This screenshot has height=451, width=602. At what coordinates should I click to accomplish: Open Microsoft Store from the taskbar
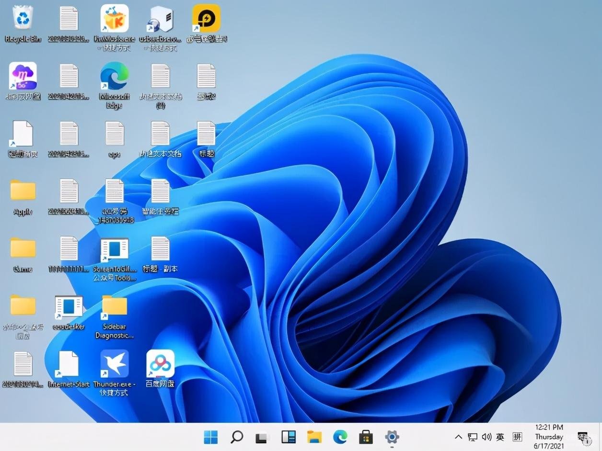coord(366,437)
